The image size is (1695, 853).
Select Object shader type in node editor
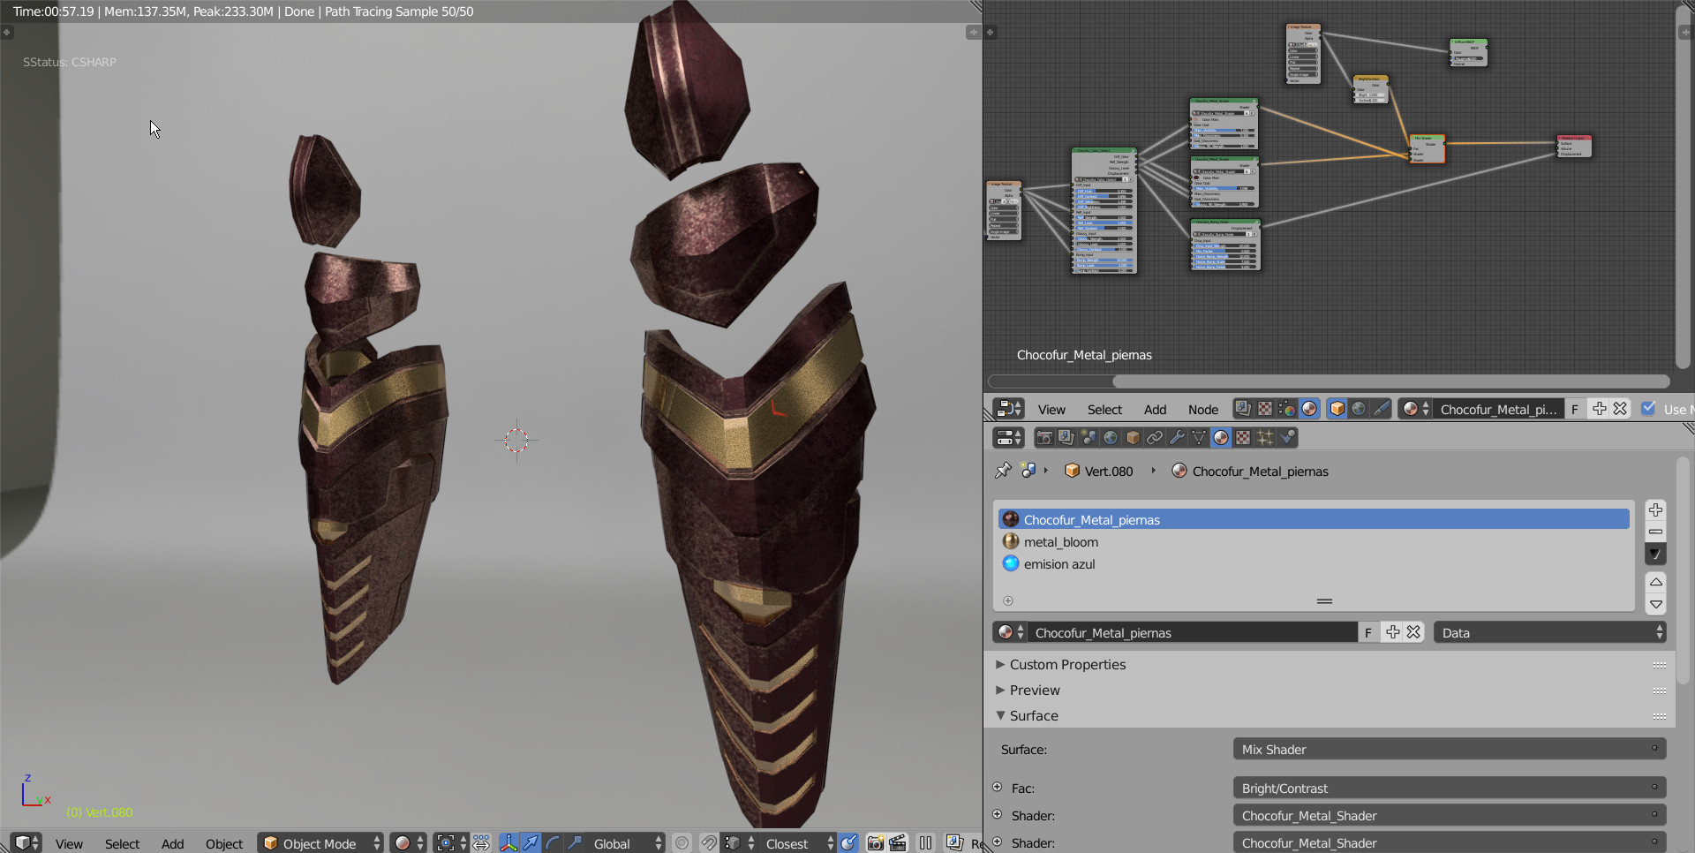[x=1337, y=409]
